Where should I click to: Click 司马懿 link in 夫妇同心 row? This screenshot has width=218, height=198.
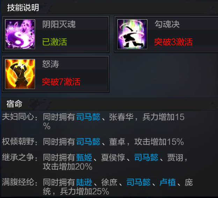[88, 117]
